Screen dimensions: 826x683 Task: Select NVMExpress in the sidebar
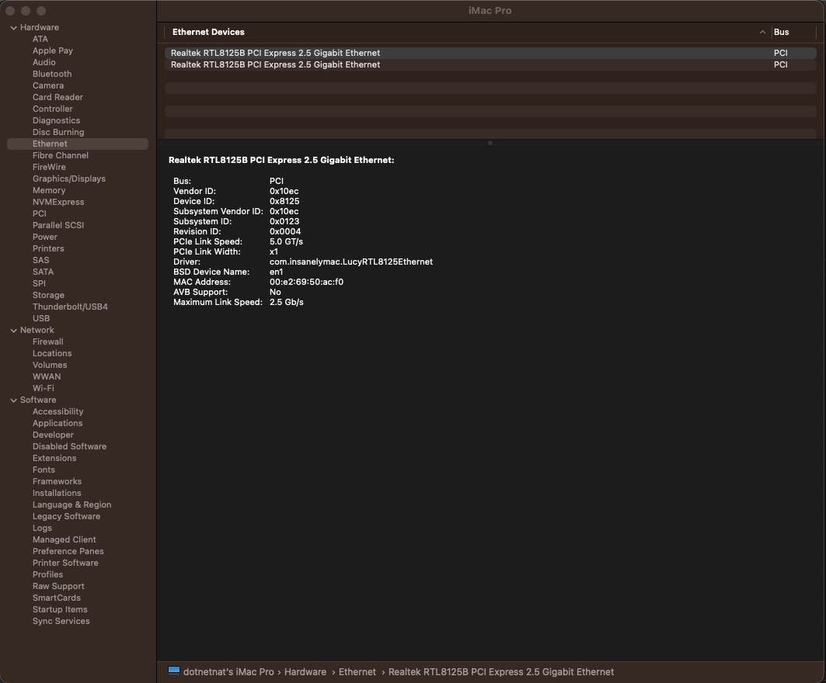(x=58, y=202)
